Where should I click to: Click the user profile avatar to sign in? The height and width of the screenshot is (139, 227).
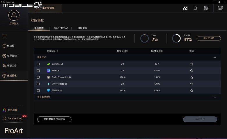(14, 15)
